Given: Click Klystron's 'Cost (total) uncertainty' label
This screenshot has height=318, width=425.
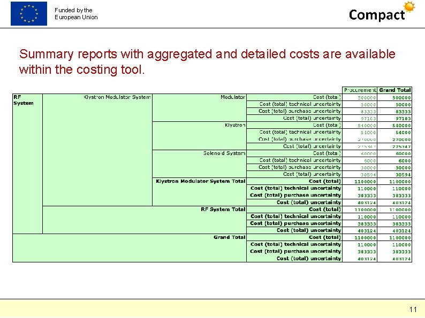Looking at the screenshot, I should (312, 146).
